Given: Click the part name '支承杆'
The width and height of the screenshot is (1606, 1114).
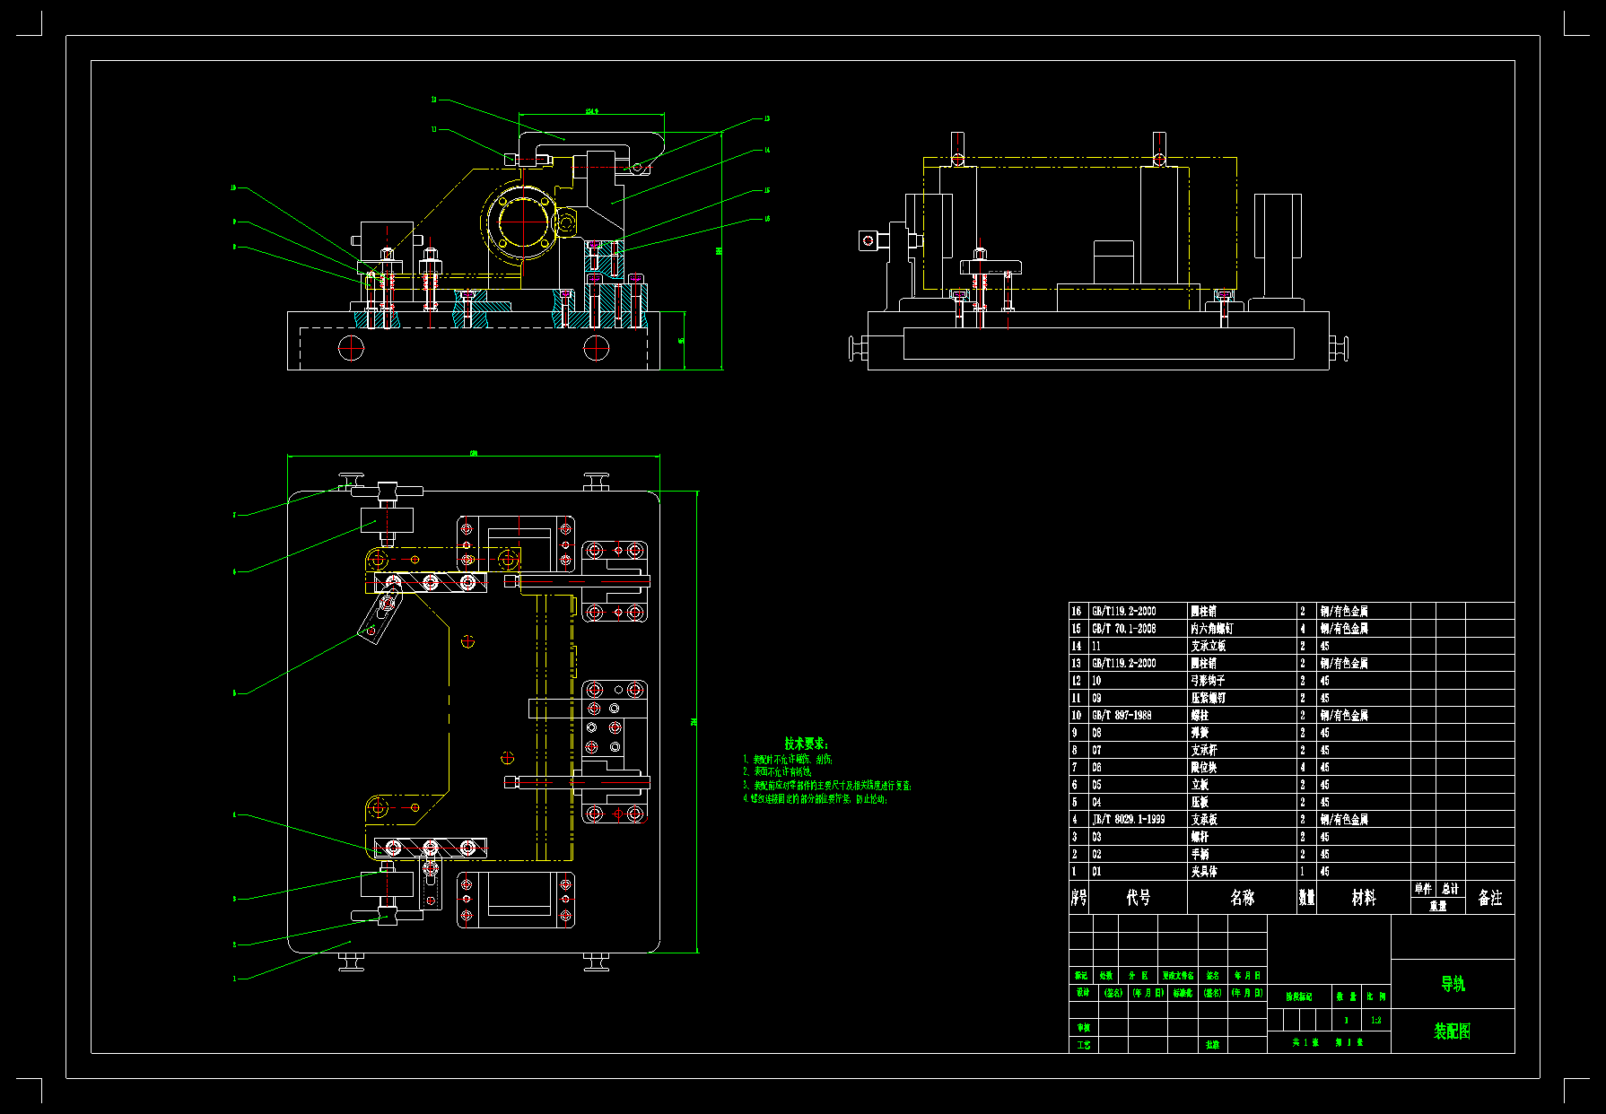Looking at the screenshot, I should (x=1203, y=750).
